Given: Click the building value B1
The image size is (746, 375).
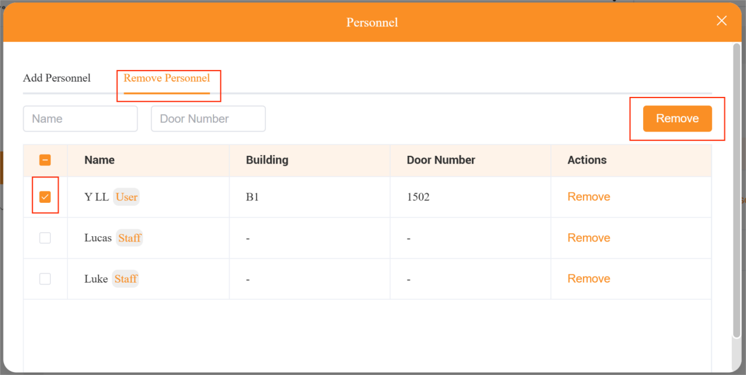Looking at the screenshot, I should point(252,197).
